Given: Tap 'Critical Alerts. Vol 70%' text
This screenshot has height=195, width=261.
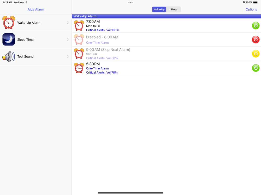Looking at the screenshot, I should click(x=102, y=73).
